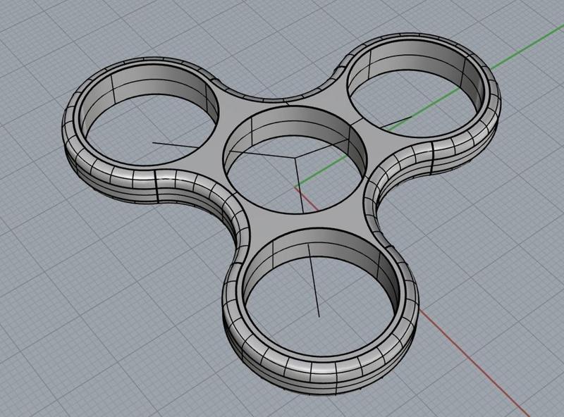Click the red X-axis line

tap(474, 363)
